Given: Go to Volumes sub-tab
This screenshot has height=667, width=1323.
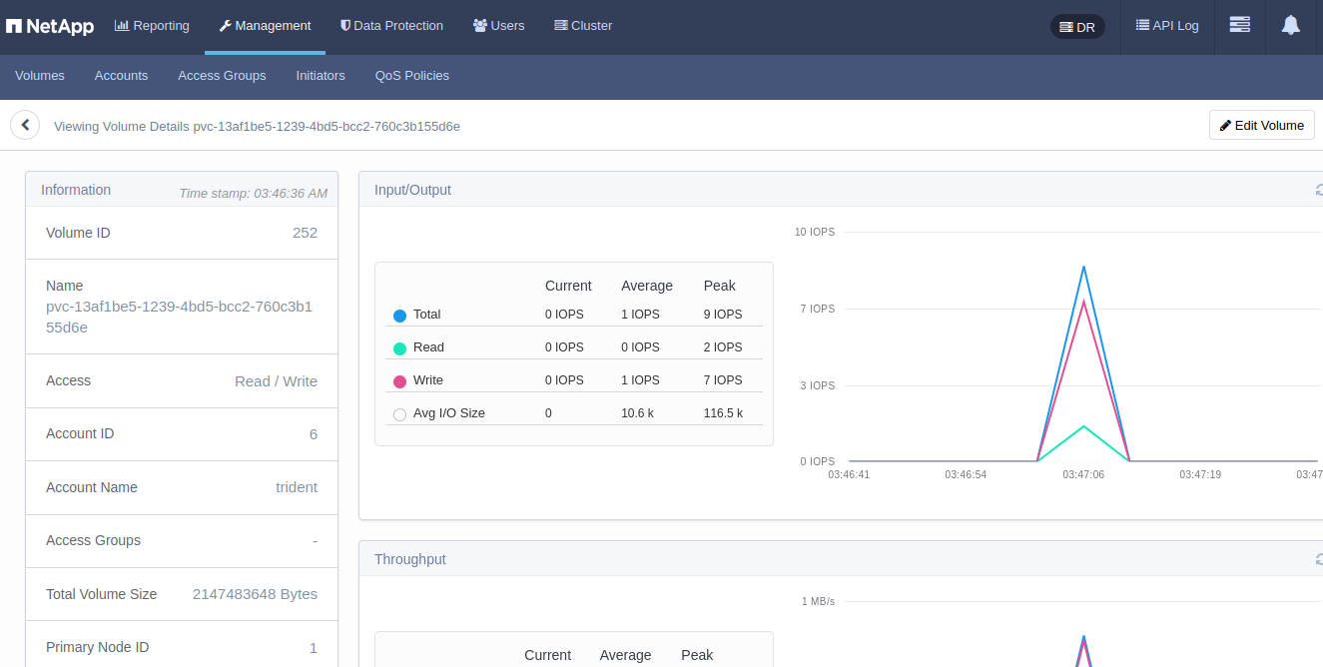Looking at the screenshot, I should tap(40, 76).
